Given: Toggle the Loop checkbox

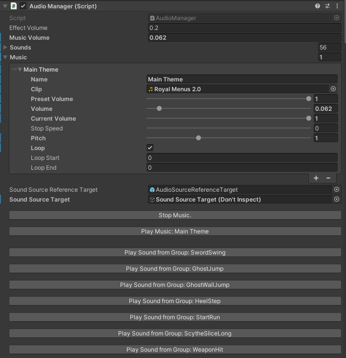Looking at the screenshot, I should 150,148.
